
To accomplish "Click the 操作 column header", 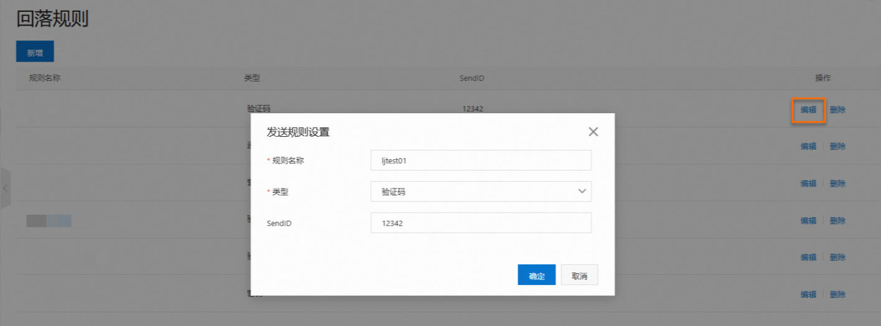I will coord(823,78).
